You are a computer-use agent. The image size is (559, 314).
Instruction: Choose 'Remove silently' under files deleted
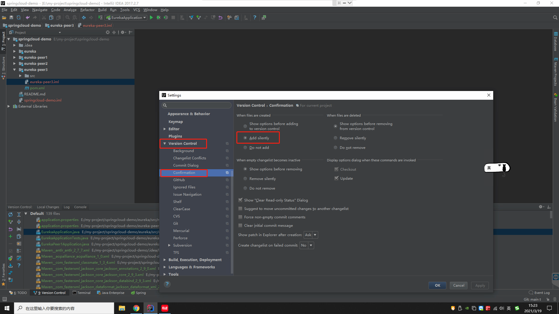pyautogui.click(x=335, y=138)
